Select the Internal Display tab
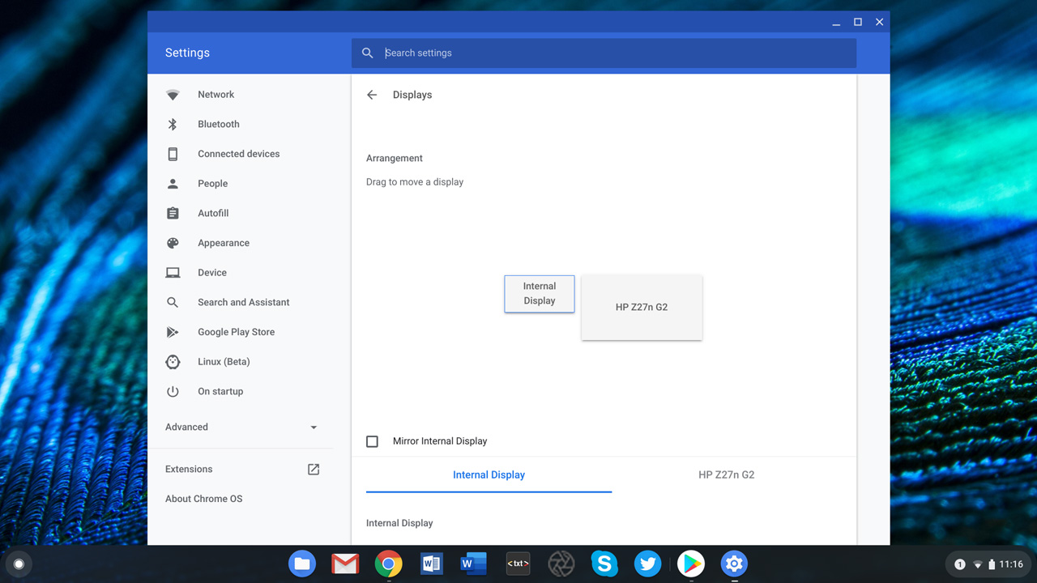 489,474
